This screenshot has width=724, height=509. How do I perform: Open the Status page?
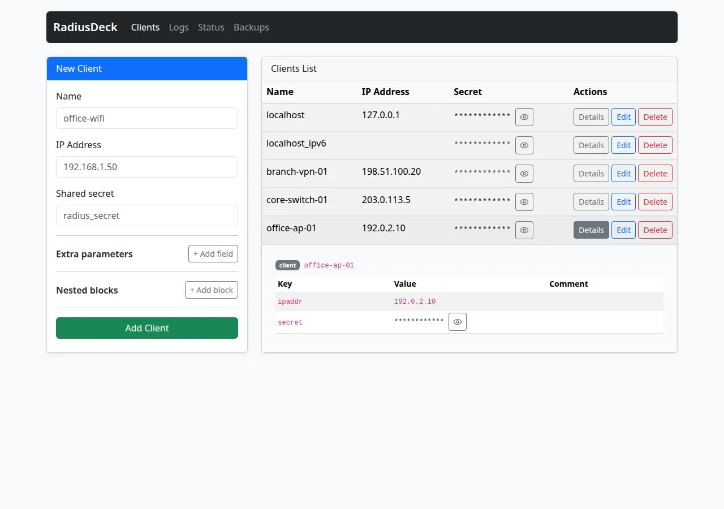tap(211, 27)
